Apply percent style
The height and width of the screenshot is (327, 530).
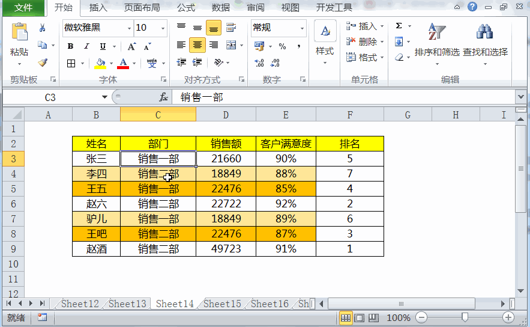[282, 46]
